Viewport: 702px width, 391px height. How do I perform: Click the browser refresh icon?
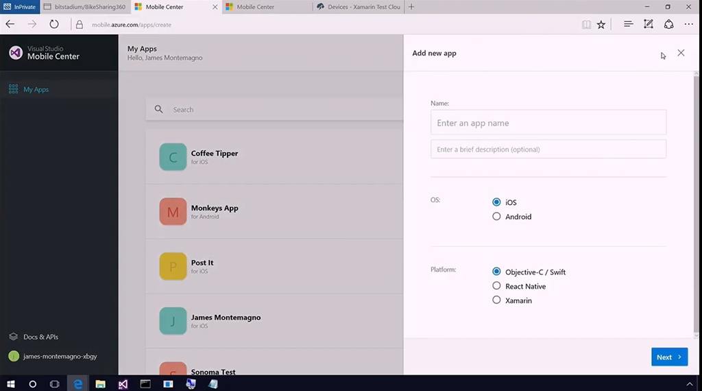coord(54,24)
